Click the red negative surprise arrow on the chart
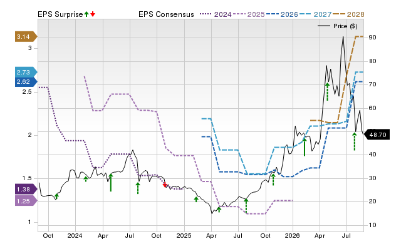Viewport: 401px width, 239px height. point(165,185)
